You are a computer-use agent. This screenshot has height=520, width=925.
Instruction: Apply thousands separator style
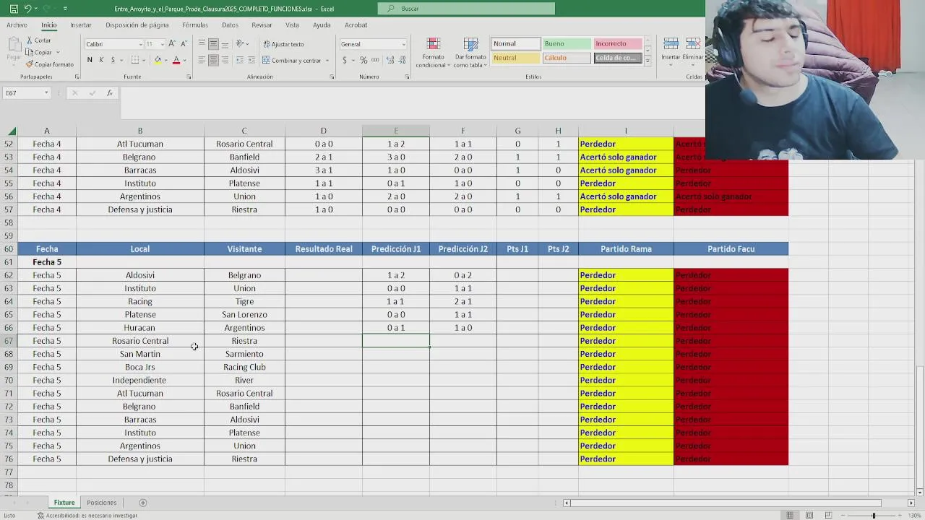pyautogui.click(x=374, y=60)
